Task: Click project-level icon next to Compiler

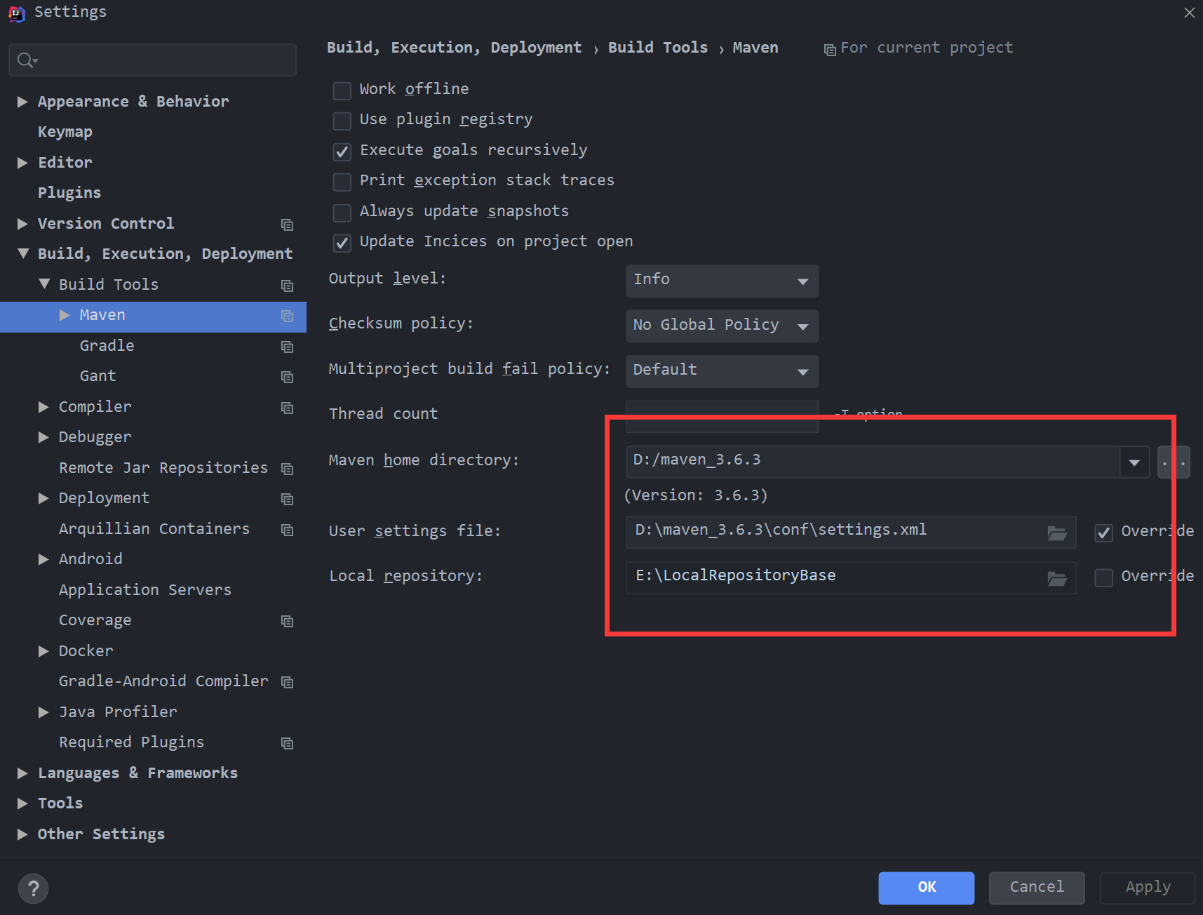Action: (287, 408)
